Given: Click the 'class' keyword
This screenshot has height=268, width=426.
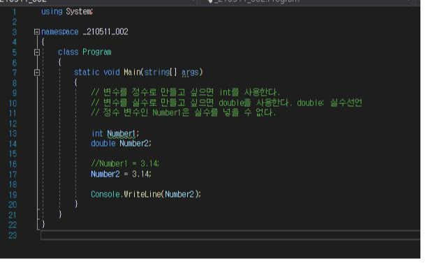Looking at the screenshot, I should pos(68,52).
